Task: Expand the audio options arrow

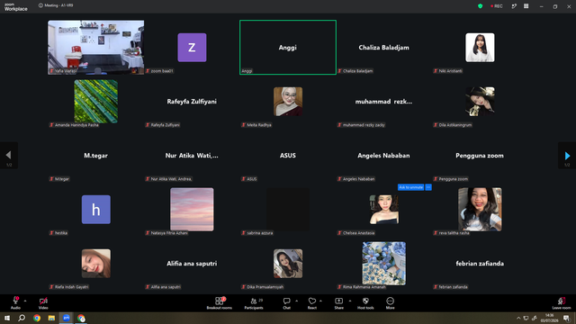Action: [x=25, y=301]
